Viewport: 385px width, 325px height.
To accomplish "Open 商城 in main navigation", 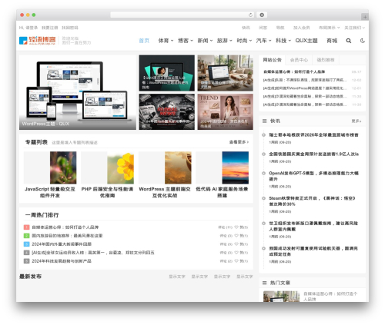I will [332, 41].
